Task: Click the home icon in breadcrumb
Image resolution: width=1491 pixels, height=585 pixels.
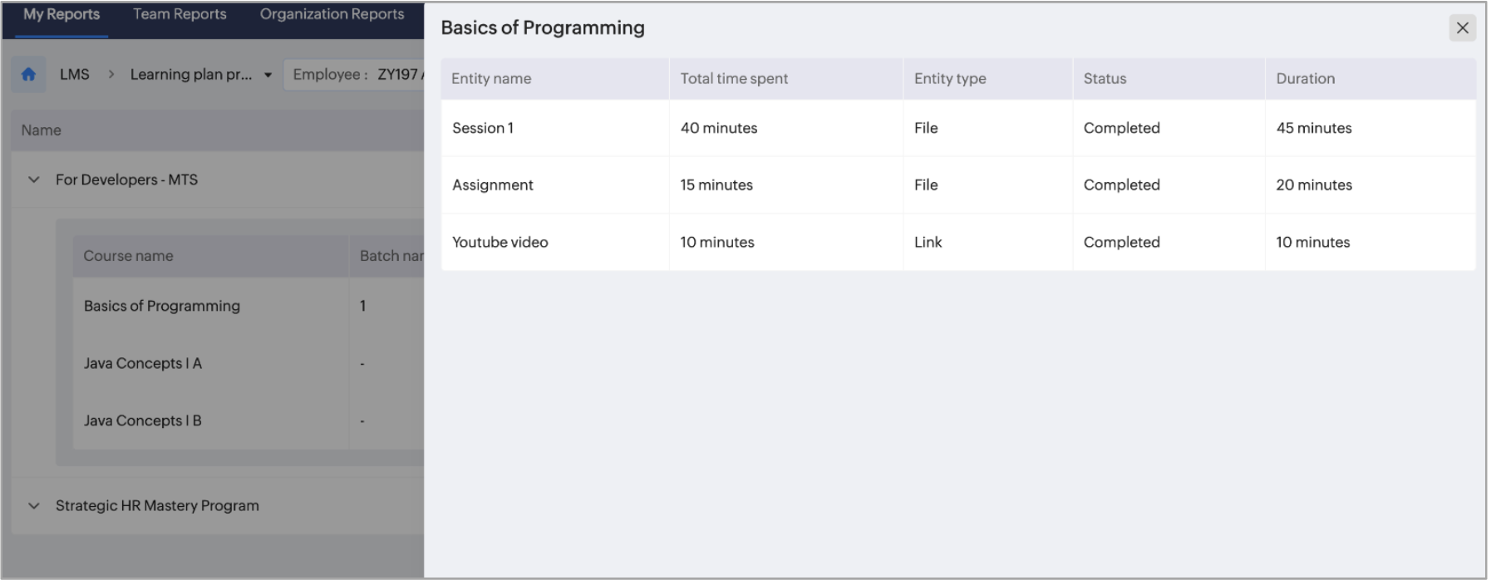Action: tap(28, 75)
